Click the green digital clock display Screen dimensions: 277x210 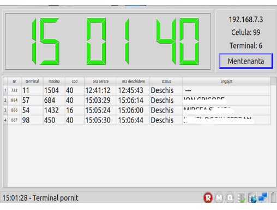click(x=107, y=41)
